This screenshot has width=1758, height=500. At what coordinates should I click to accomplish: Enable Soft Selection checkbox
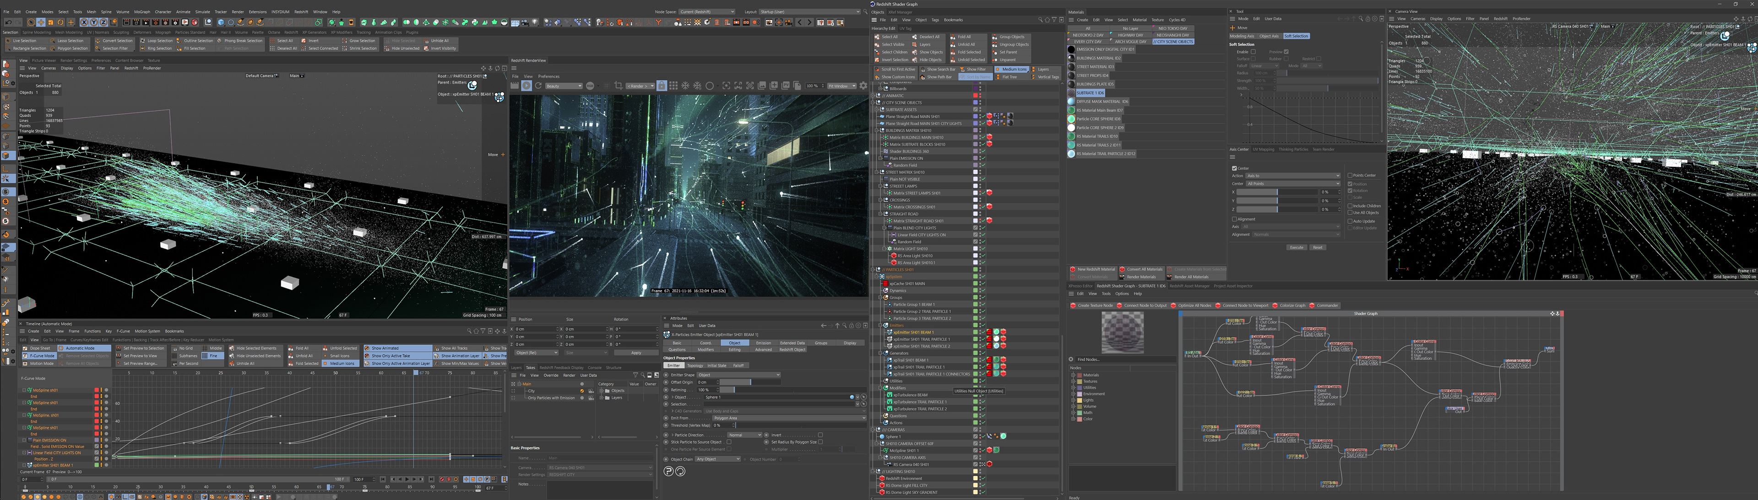1253,52
